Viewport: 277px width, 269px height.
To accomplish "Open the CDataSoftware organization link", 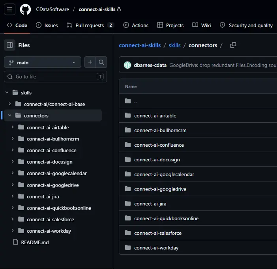I will click(x=52, y=9).
